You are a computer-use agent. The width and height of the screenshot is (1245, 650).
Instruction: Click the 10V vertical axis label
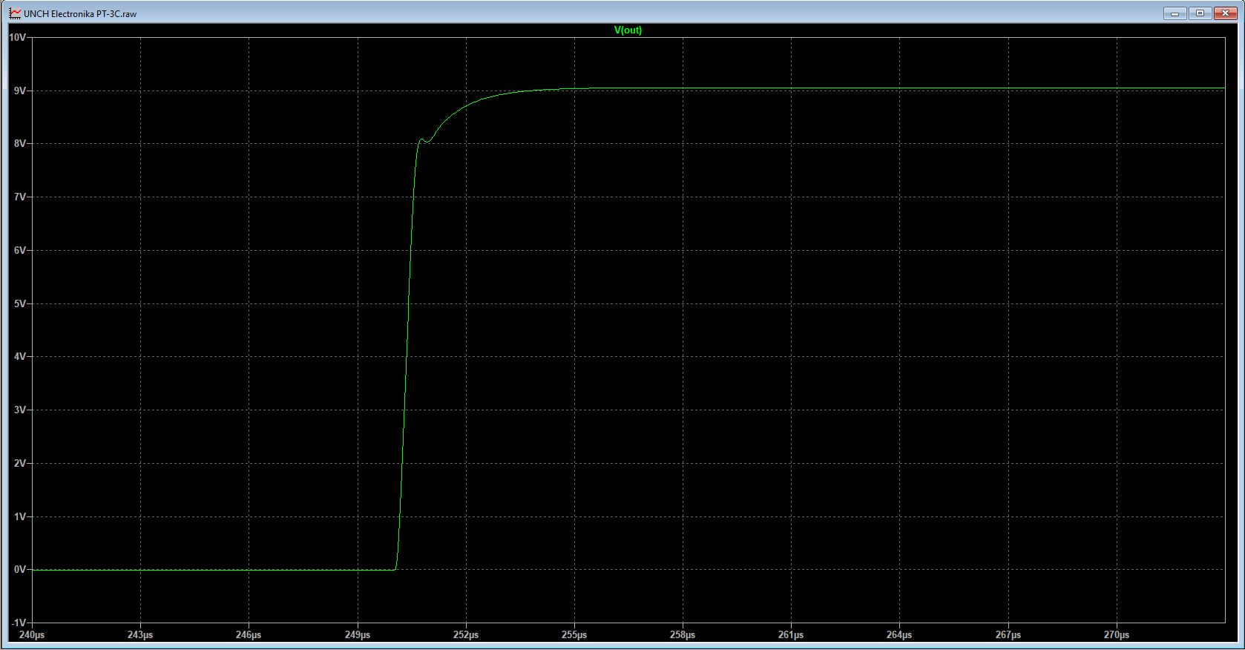(x=18, y=37)
